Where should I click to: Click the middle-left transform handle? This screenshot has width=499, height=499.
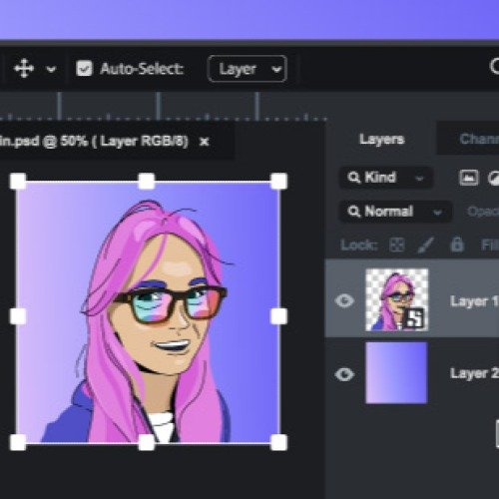pos(18,316)
